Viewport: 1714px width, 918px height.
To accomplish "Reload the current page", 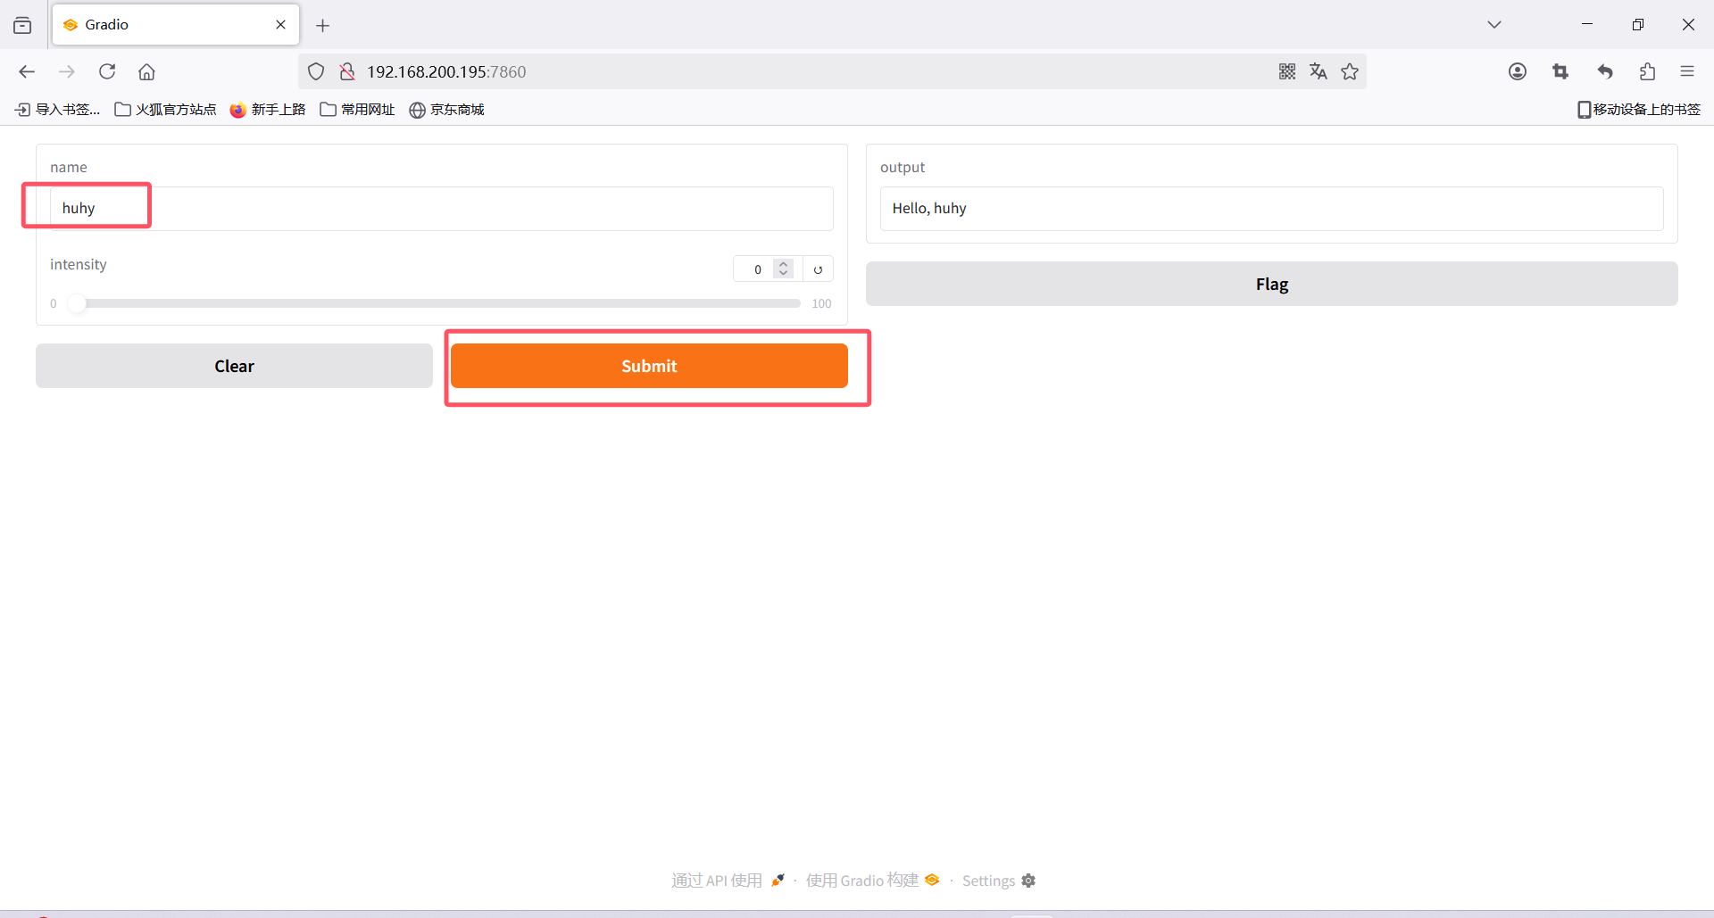I will click(x=107, y=71).
